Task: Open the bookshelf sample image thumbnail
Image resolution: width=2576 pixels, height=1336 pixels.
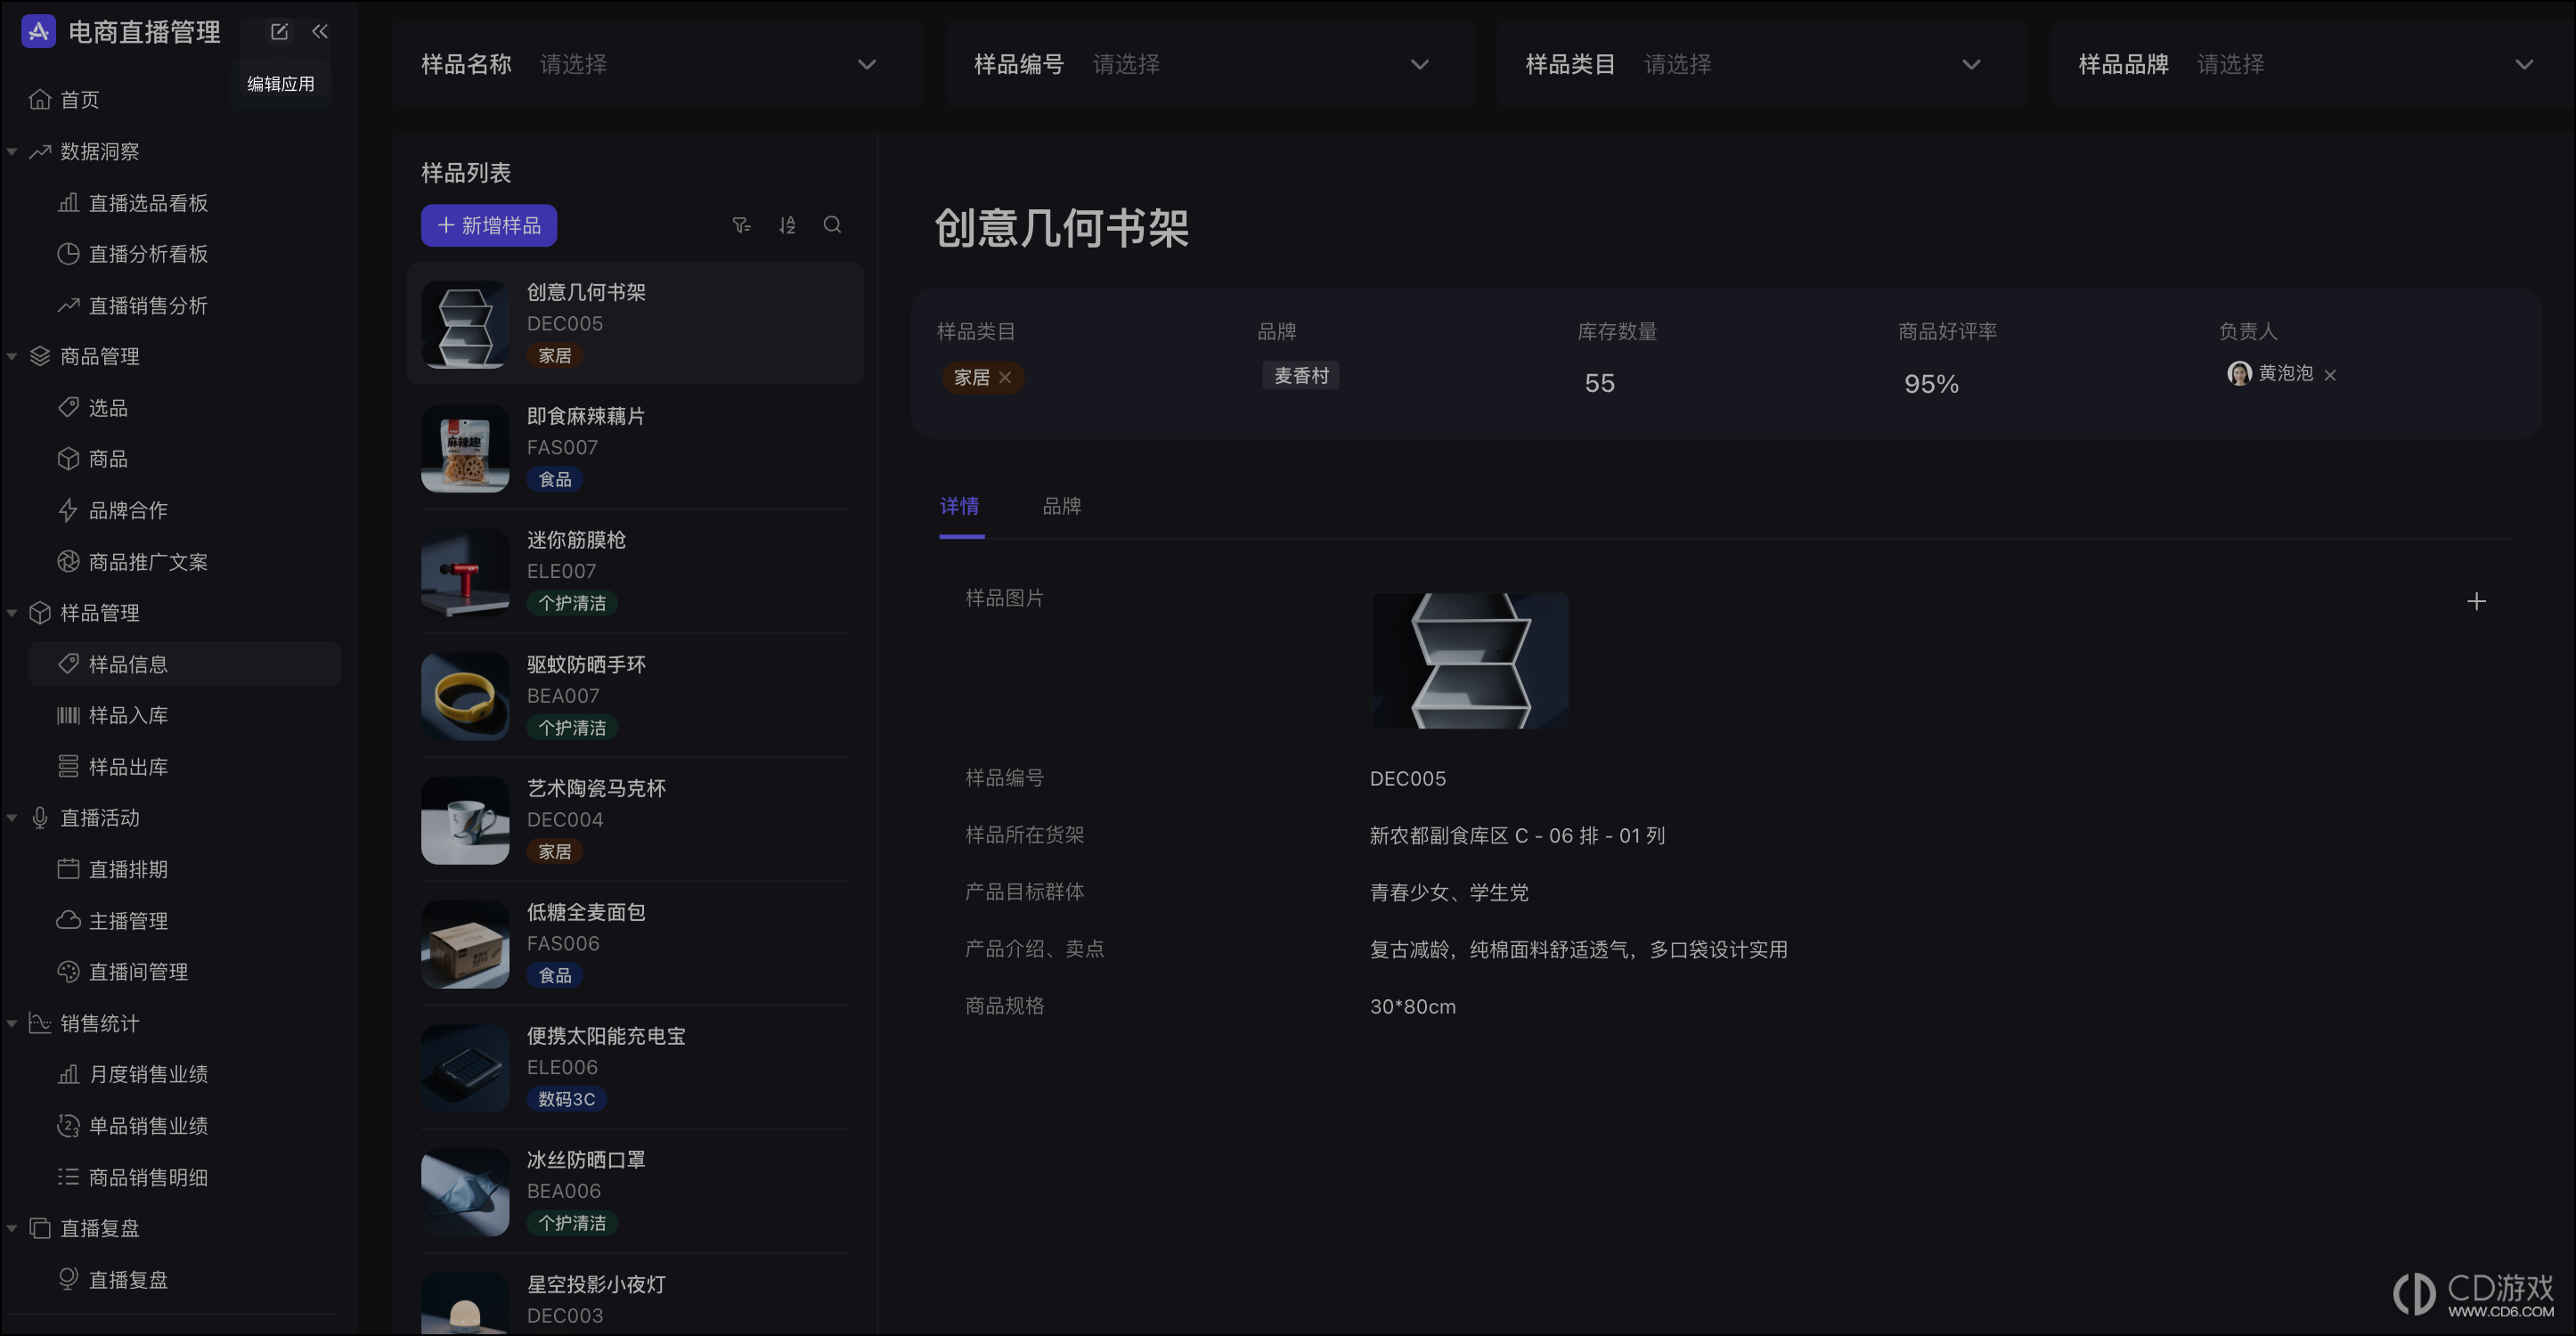Action: tap(1469, 660)
